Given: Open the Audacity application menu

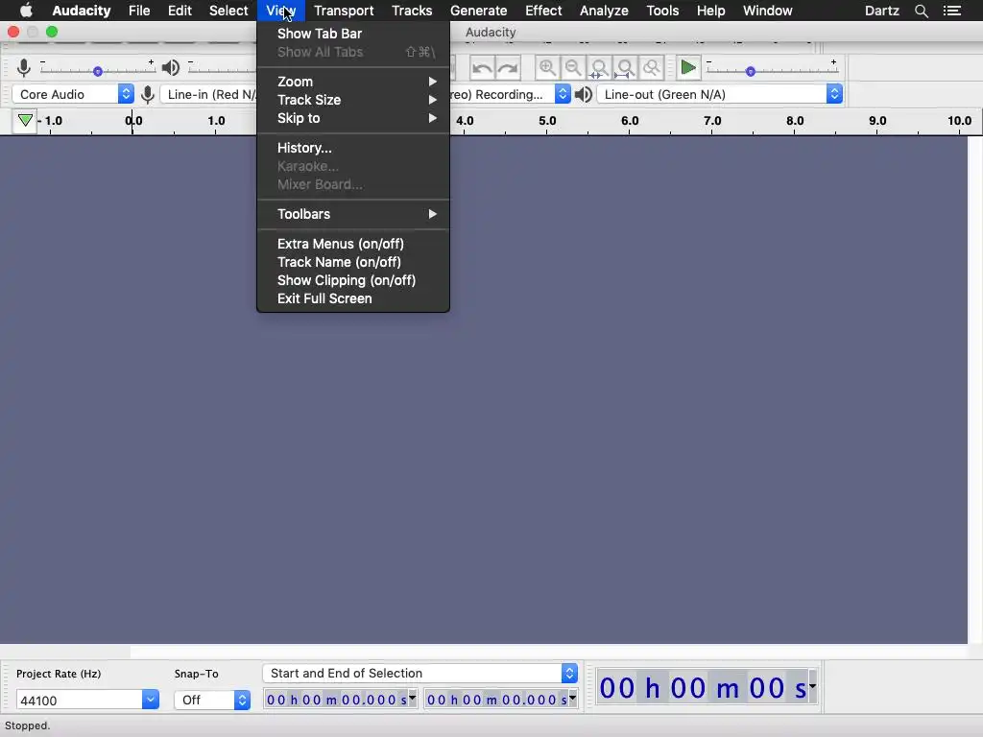Looking at the screenshot, I should point(82,11).
